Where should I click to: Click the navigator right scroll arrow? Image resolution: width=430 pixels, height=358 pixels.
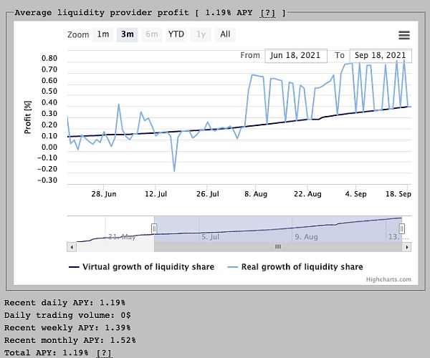[407, 246]
